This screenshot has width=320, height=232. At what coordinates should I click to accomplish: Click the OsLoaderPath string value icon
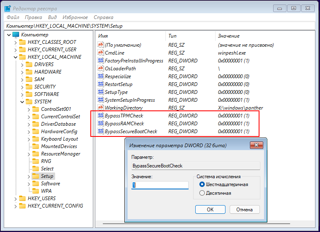click(x=100, y=68)
